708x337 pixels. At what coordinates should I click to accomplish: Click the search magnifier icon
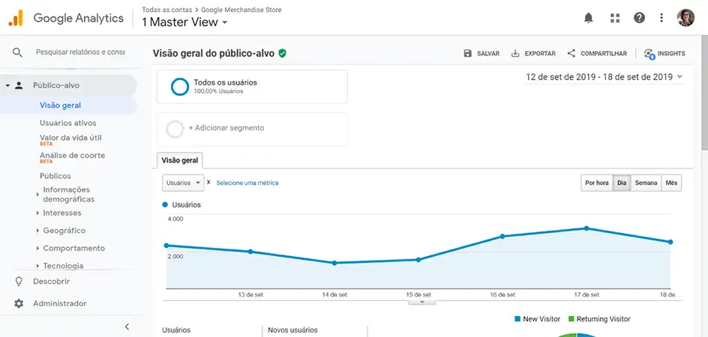pyautogui.click(x=17, y=52)
